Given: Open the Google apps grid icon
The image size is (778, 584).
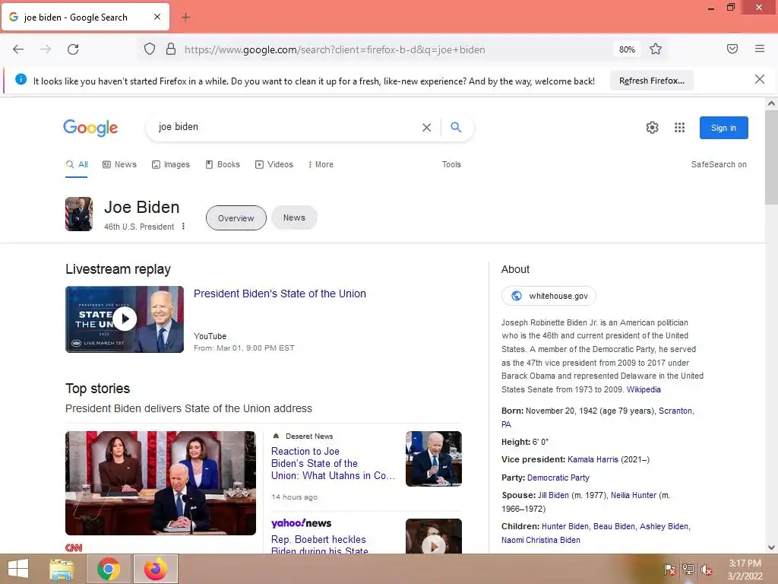Looking at the screenshot, I should [679, 128].
